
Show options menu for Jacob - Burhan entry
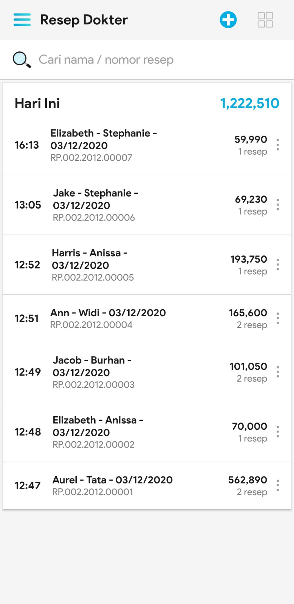click(x=278, y=372)
